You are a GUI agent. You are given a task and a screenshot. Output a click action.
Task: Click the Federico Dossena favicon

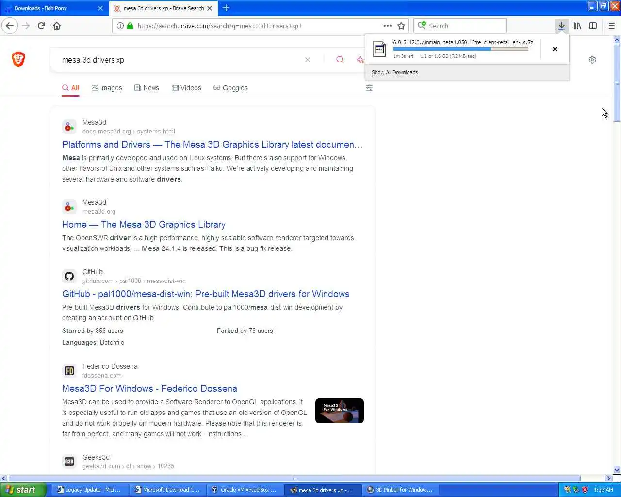pos(69,371)
